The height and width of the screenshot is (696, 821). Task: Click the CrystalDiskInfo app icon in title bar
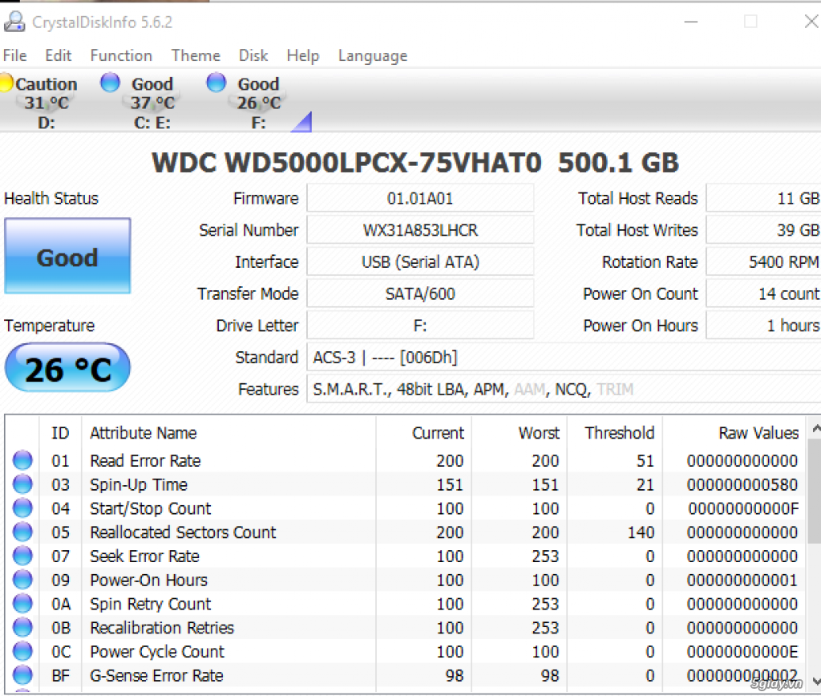pyautogui.click(x=14, y=22)
